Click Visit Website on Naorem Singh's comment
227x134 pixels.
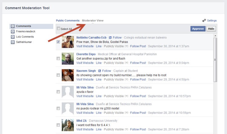[85, 80]
